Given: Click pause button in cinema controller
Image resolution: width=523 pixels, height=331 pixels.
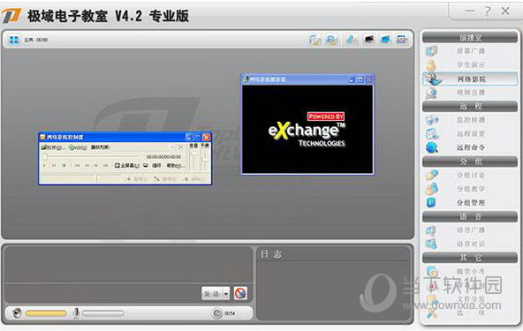Looking at the screenshot, I should 54,165.
